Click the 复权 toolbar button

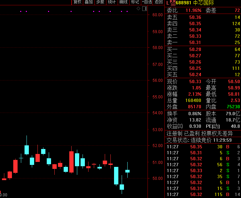click(x=77, y=2)
